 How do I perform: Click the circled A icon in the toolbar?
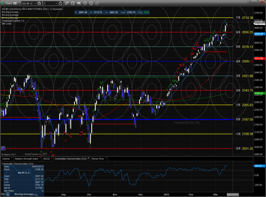pos(91,3)
